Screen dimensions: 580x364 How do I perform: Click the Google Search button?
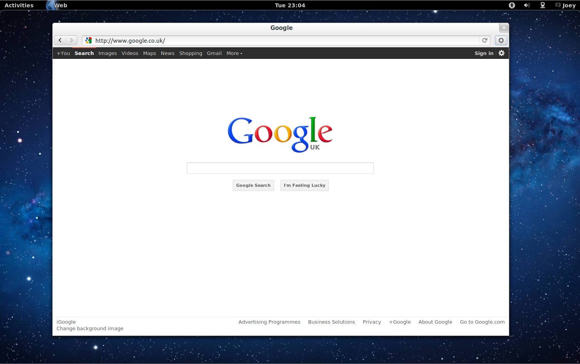pos(253,185)
